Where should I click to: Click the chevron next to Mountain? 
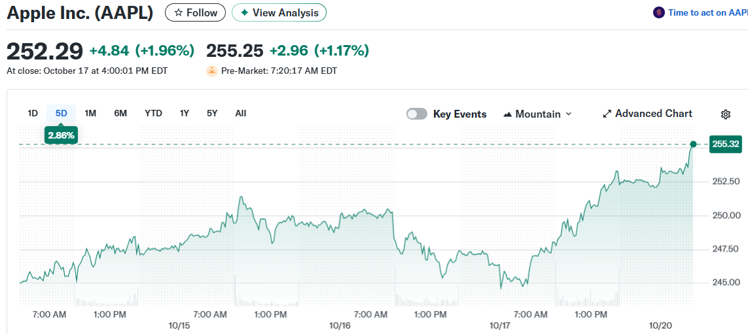coord(568,114)
